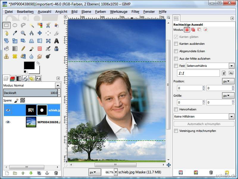Hide the schieb.jpg layer via eye icon
Image resolution: width=238 pixels, height=179 pixels.
tap(8, 110)
